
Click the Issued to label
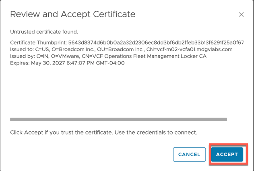pos(23,49)
